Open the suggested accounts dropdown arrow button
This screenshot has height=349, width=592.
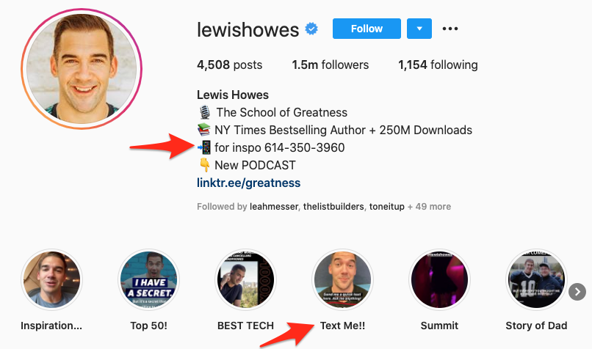click(x=419, y=29)
